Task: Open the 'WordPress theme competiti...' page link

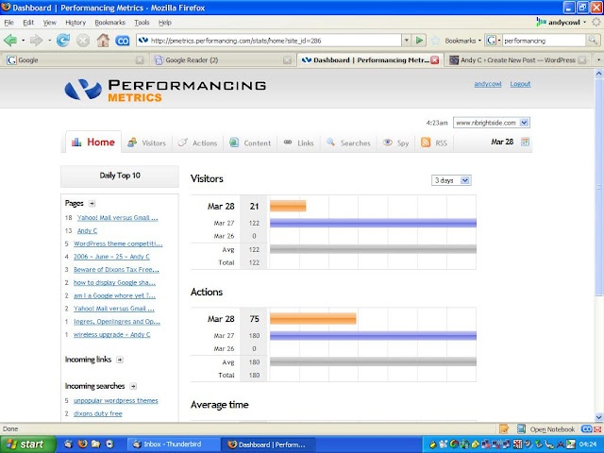Action: 118,243
